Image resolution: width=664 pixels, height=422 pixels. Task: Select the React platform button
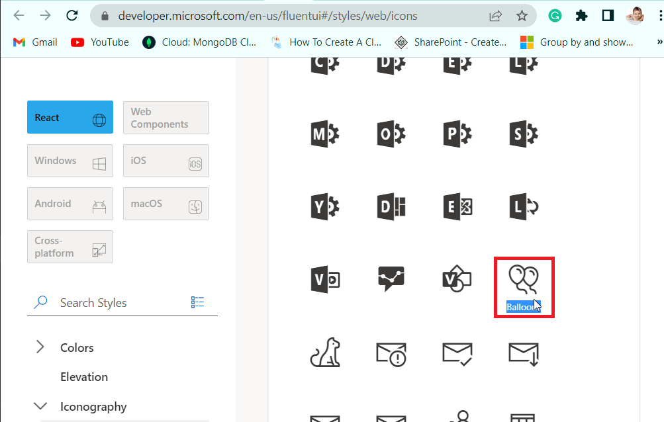[x=70, y=117]
